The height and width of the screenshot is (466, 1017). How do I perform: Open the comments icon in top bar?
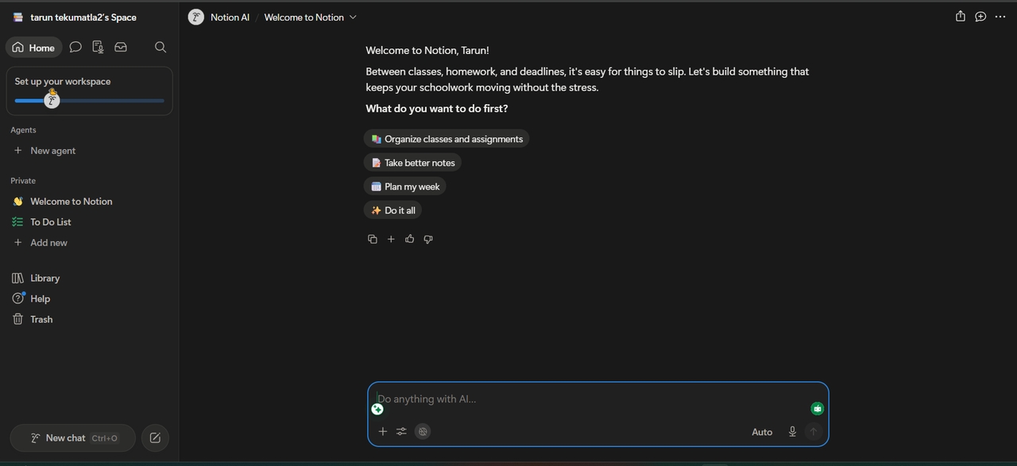980,17
